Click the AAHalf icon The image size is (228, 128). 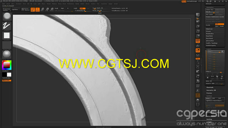pos(198,36)
